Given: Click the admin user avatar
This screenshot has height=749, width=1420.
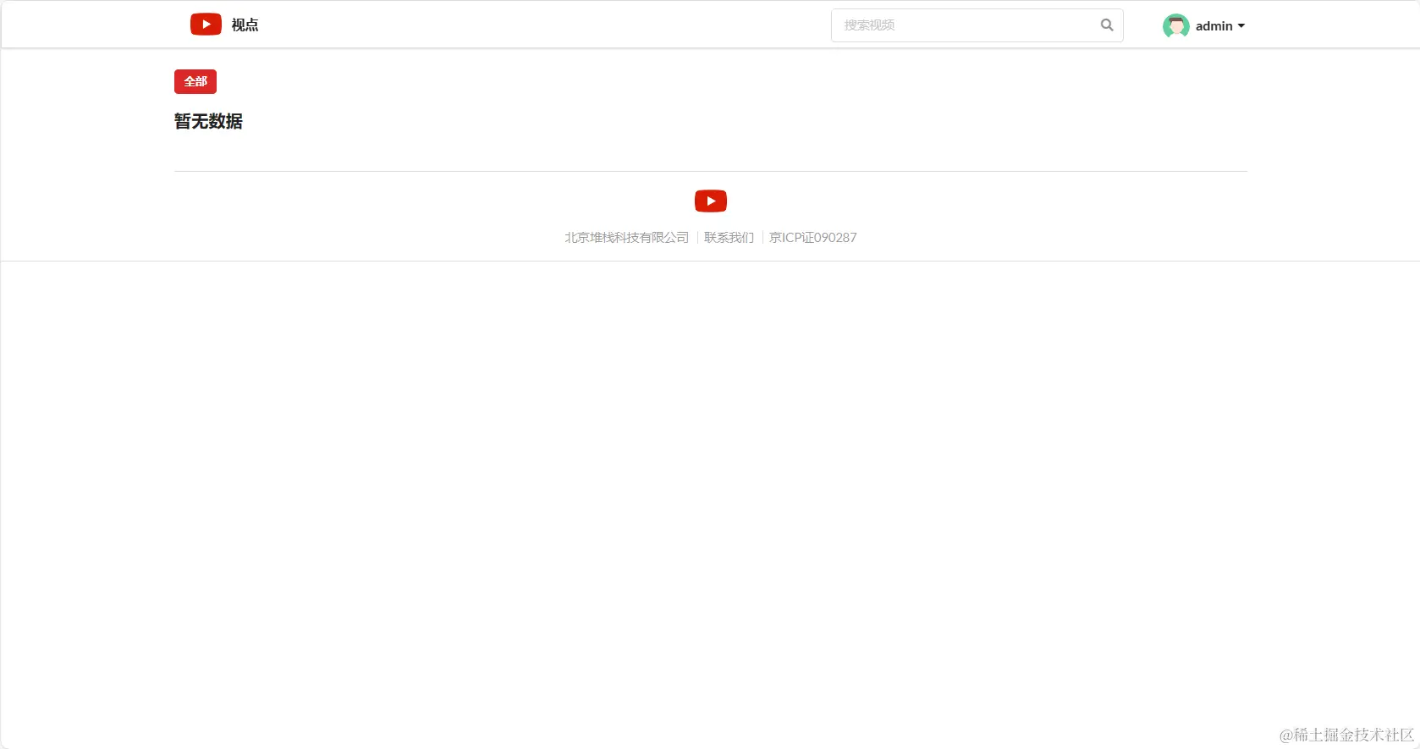Looking at the screenshot, I should [1176, 26].
